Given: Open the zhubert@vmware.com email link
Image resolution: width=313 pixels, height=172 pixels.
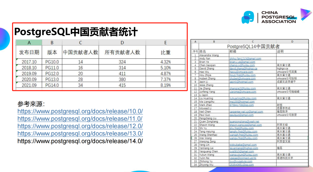Looking at the screenshot, I should (x=243, y=78).
